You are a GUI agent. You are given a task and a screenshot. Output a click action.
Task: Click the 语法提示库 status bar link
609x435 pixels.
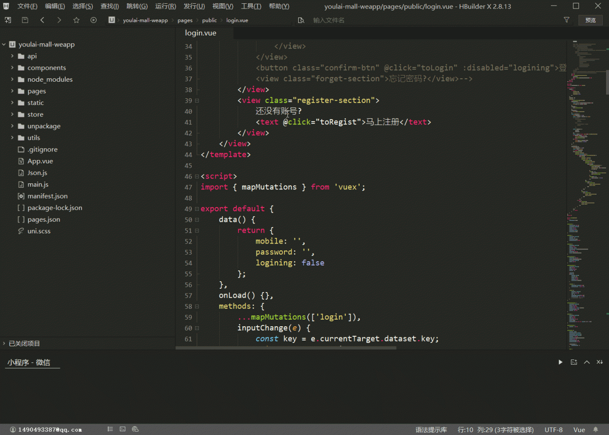[x=431, y=429]
